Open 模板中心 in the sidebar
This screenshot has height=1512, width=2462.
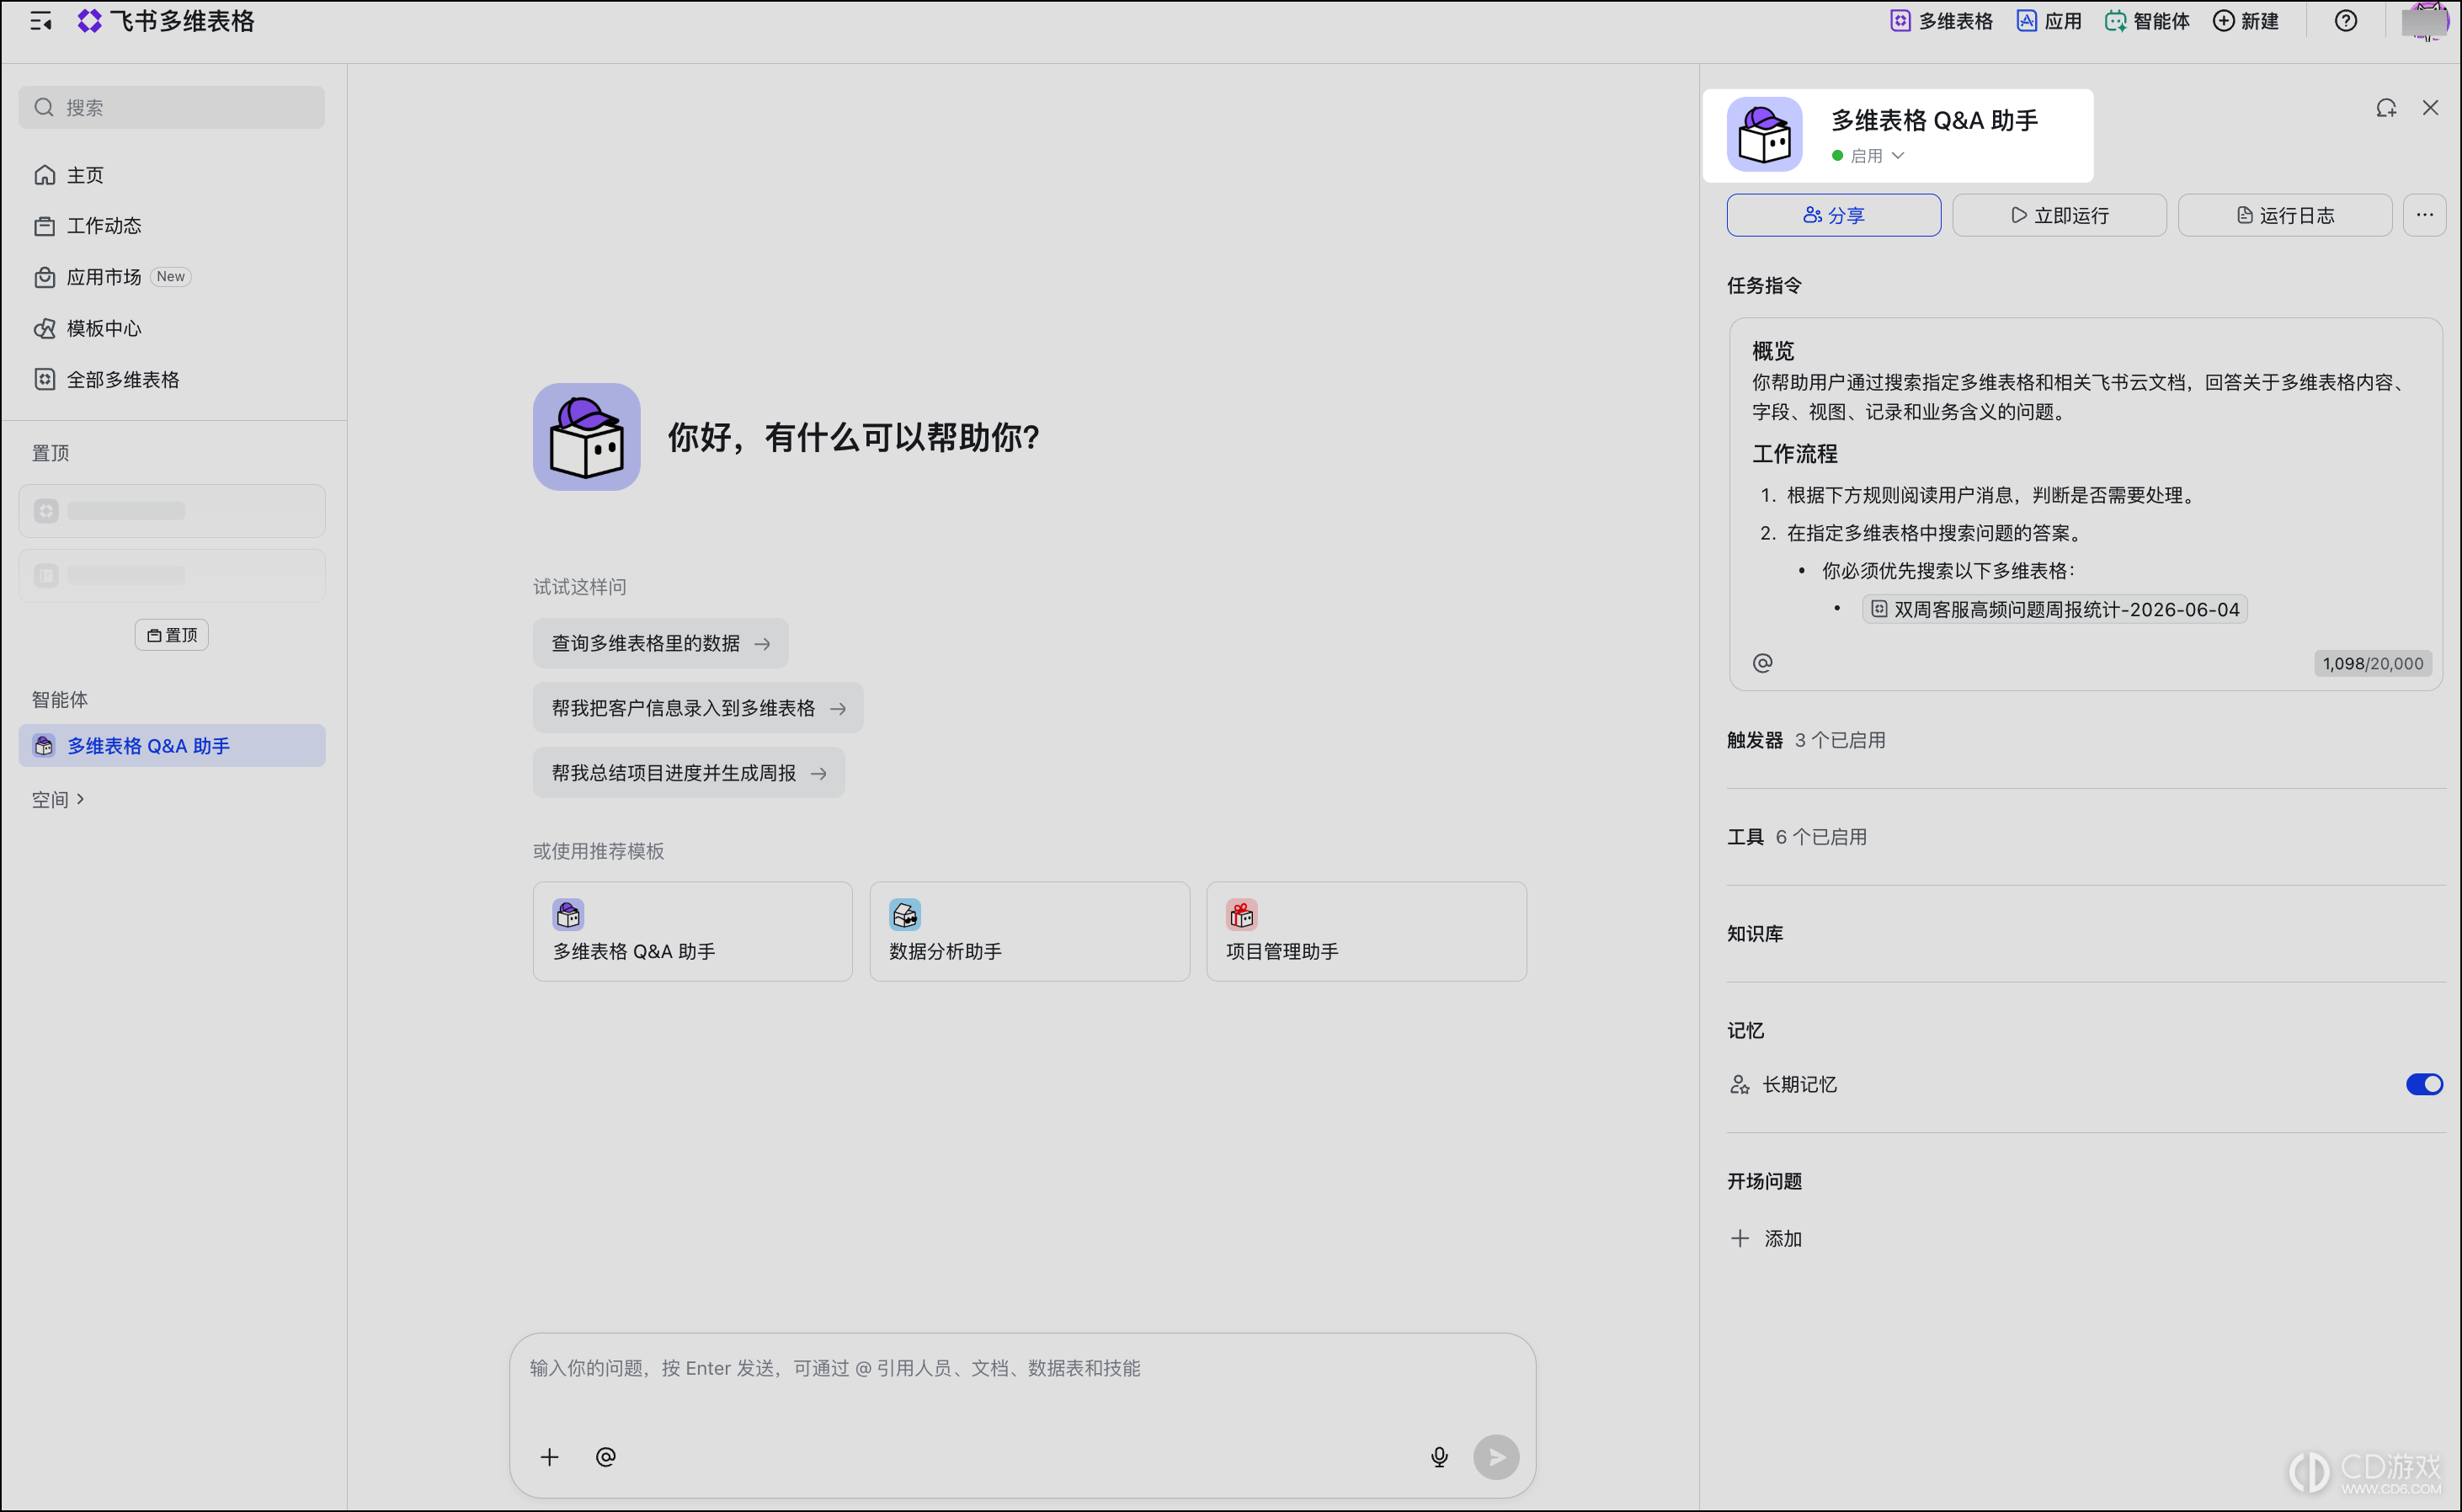[172, 328]
